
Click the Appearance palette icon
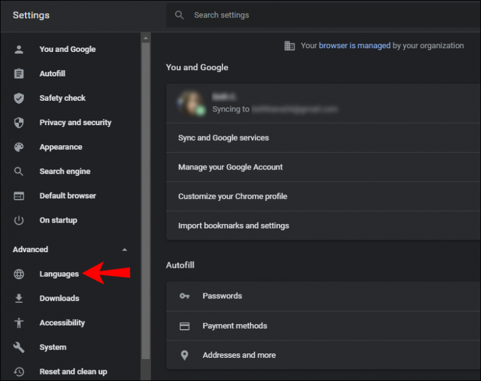pos(19,147)
